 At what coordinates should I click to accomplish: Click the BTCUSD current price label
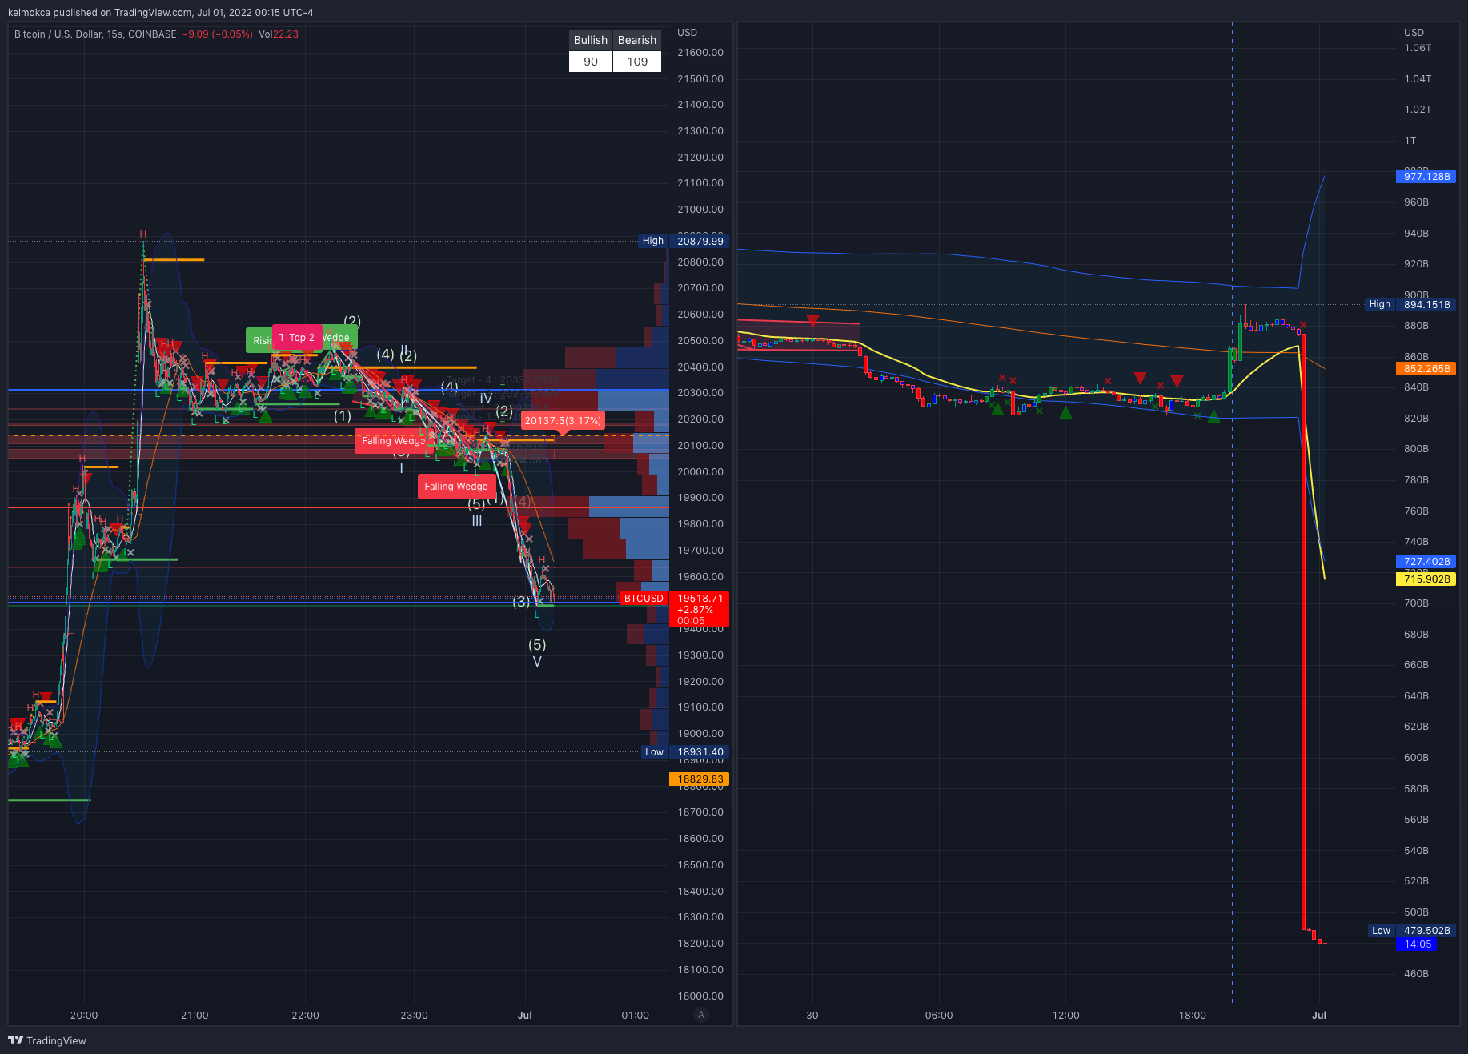click(644, 599)
